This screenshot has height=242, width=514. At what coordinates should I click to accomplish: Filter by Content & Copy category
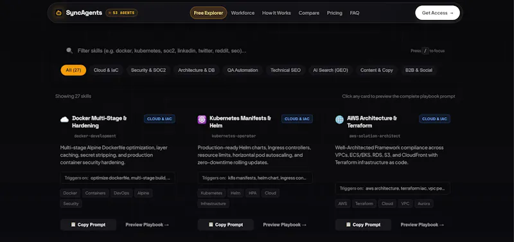(377, 70)
